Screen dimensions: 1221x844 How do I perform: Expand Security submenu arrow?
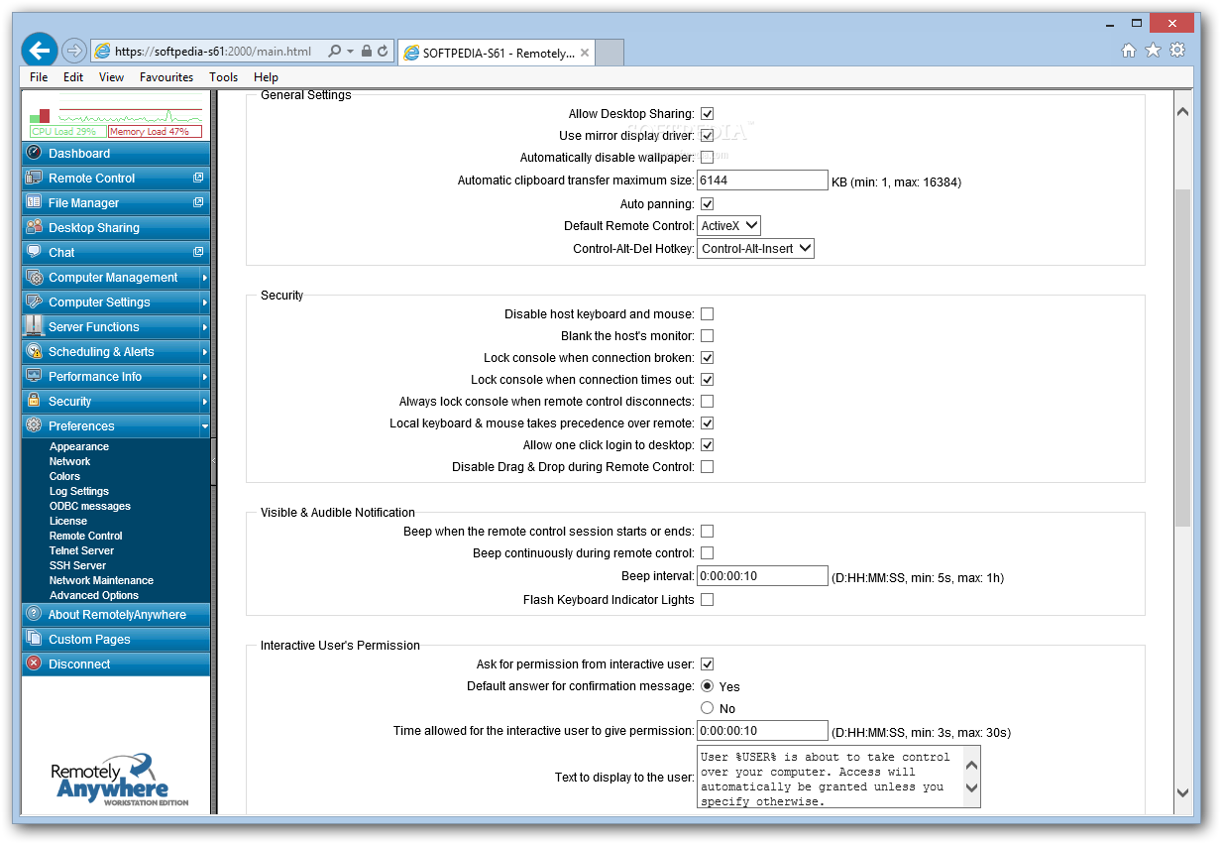[x=204, y=402]
